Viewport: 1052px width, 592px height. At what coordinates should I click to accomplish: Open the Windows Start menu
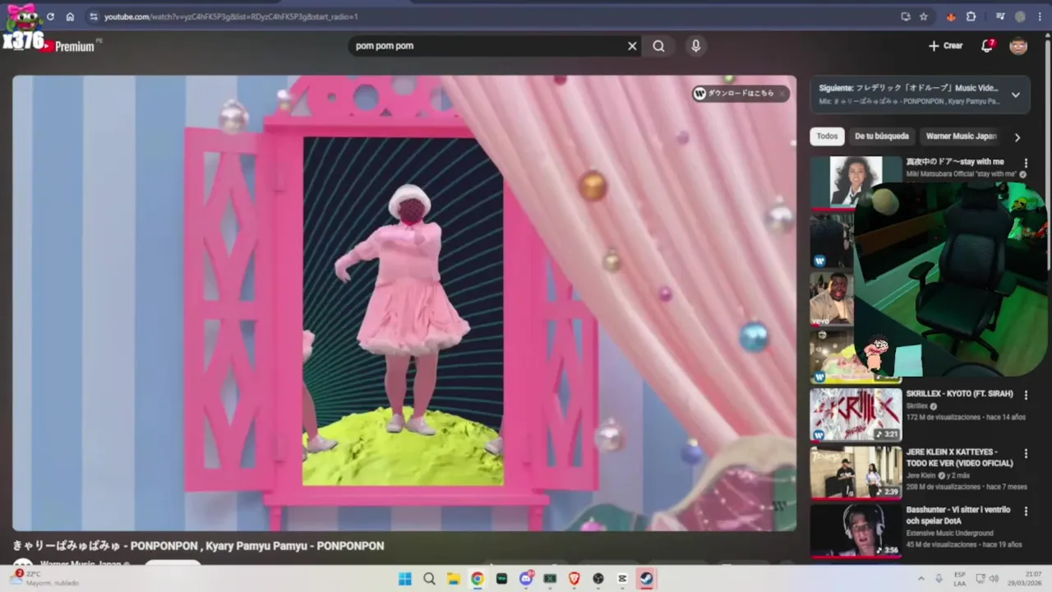click(x=405, y=579)
